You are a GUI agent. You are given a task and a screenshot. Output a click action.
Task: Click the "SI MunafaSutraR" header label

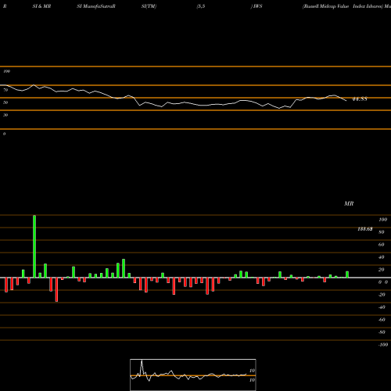(x=96, y=6)
